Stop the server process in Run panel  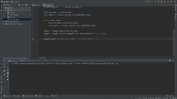pos(4,67)
